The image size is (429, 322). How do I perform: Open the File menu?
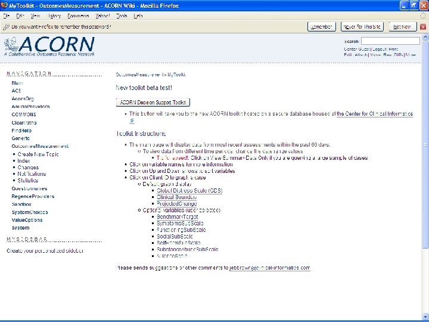(x=6, y=16)
